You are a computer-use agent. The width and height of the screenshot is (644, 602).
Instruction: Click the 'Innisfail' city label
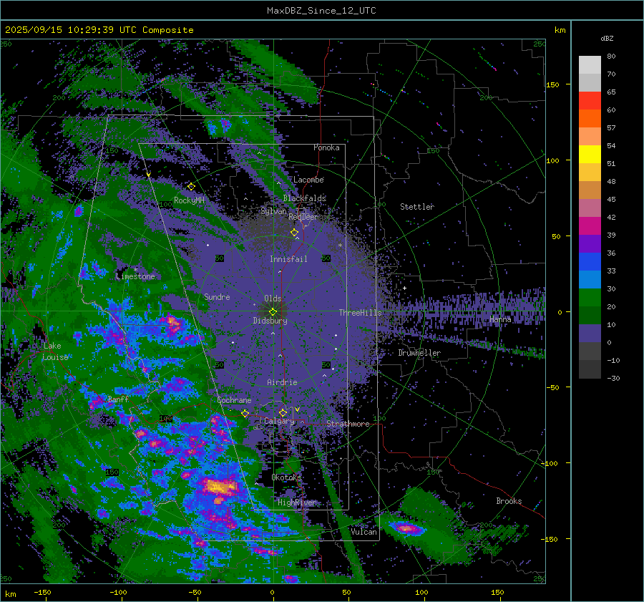point(288,259)
